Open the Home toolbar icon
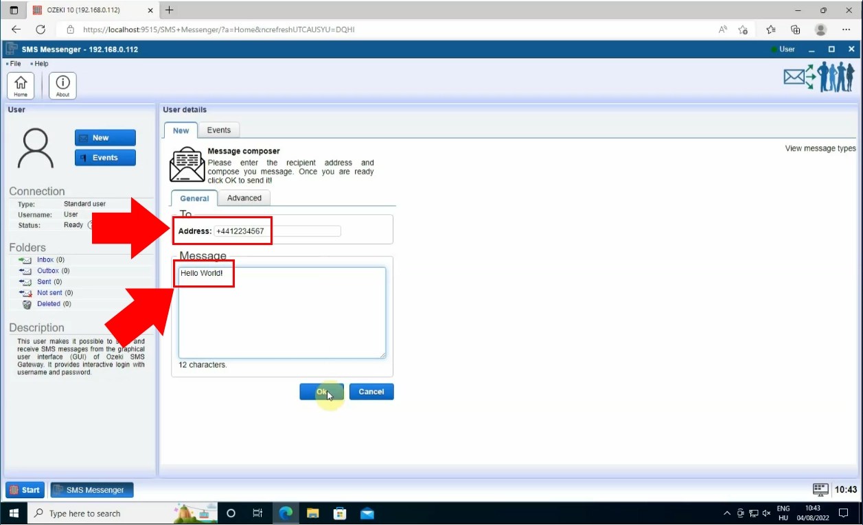This screenshot has height=525, width=863. click(x=21, y=86)
